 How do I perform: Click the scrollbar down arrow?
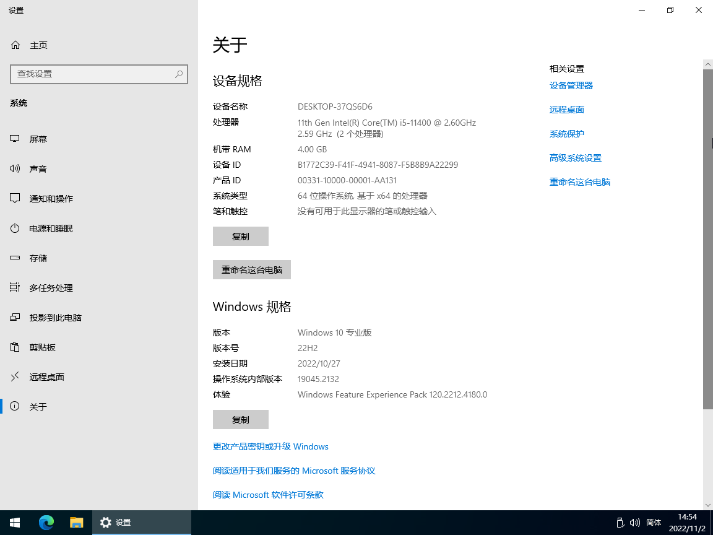click(x=707, y=505)
